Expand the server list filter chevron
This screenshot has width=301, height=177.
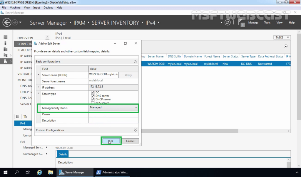286,46
